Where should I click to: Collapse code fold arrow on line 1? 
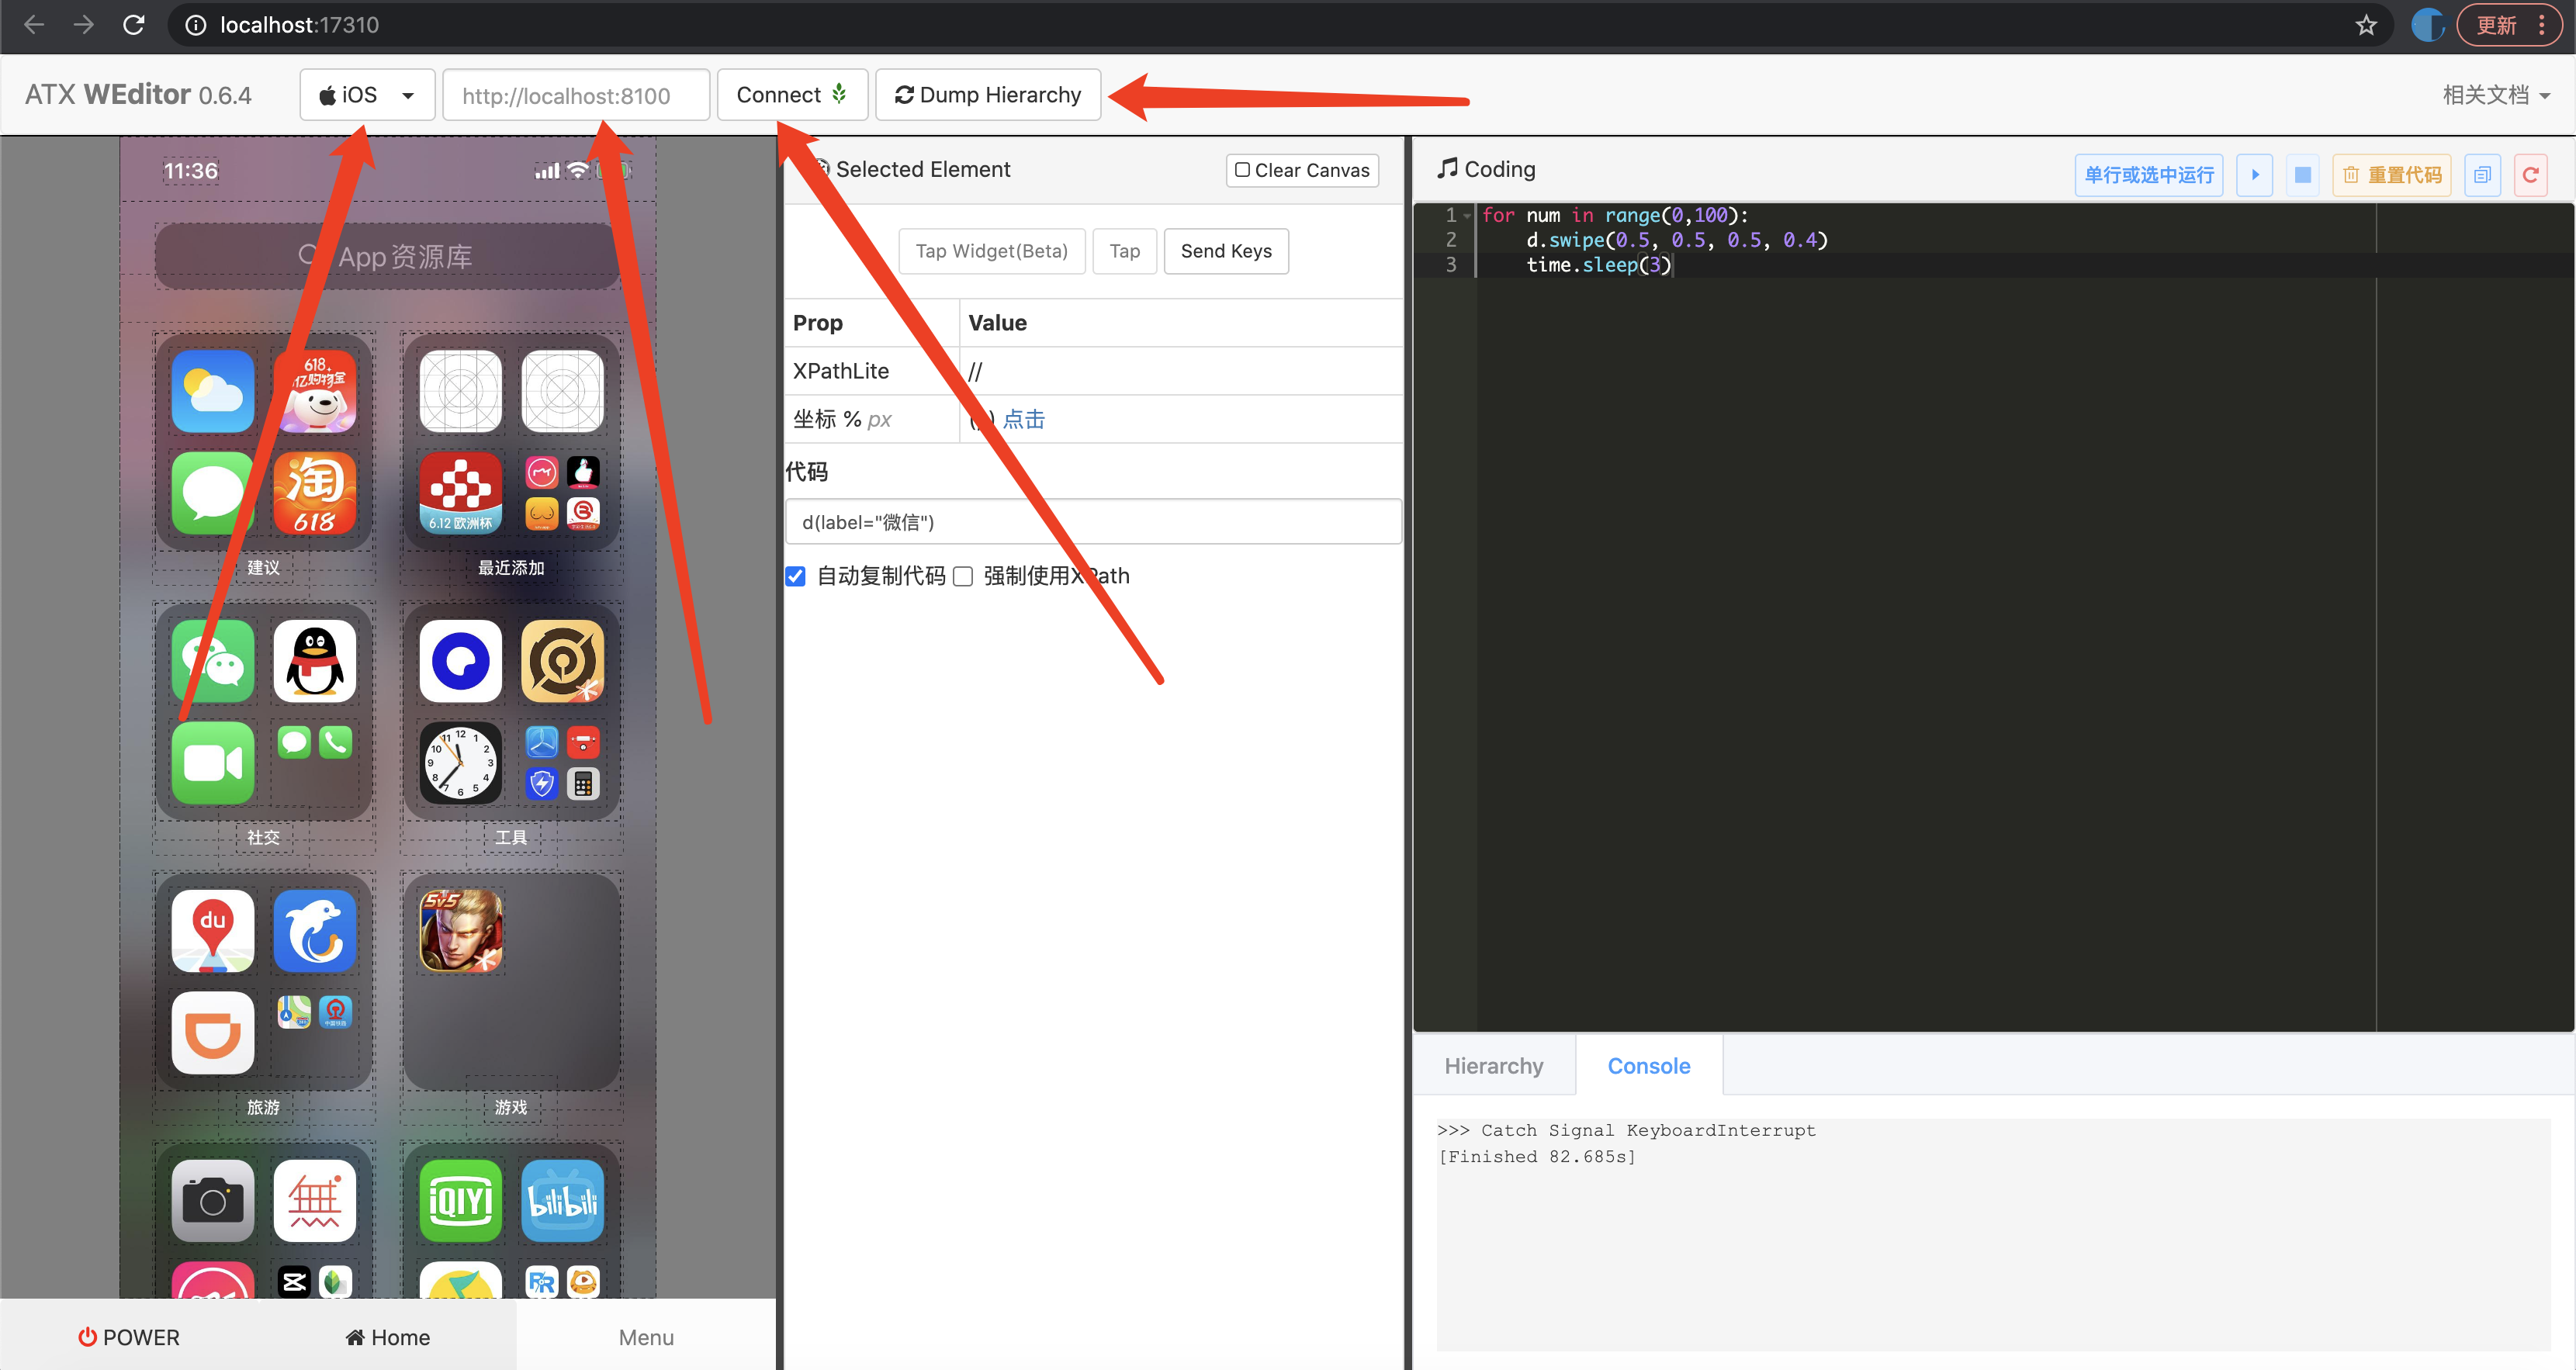[x=1467, y=215]
